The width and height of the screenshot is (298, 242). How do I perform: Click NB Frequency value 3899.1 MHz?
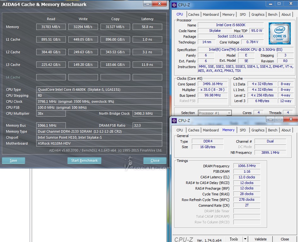(270, 153)
